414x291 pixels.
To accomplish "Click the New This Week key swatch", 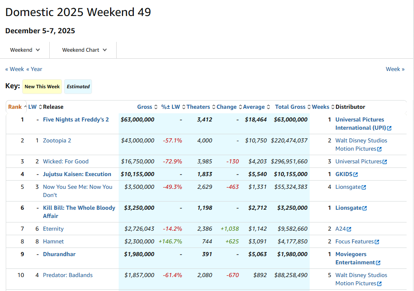I will pos(42,87).
